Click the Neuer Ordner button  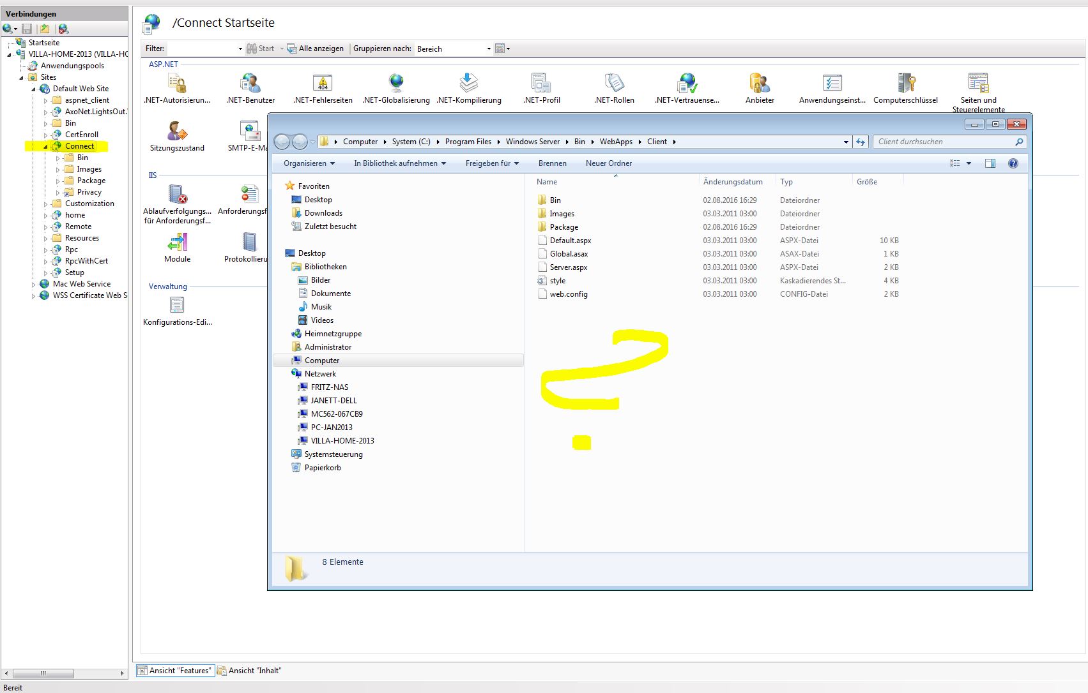point(608,163)
